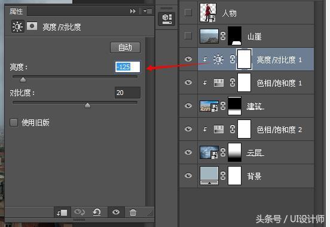Select the mask of 色相/饱和度 2 layer
The image size is (330, 227).
[x=244, y=129]
